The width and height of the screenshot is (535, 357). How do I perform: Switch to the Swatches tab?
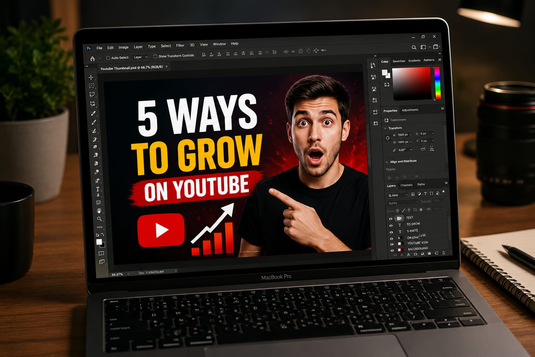pos(399,61)
